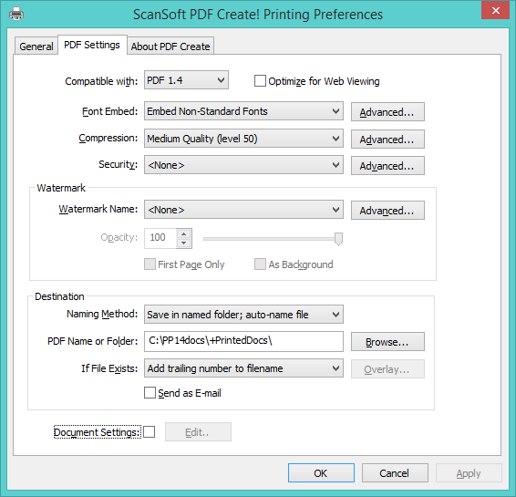Close the Printing Preferences dialog
The width and height of the screenshot is (516, 497).
click(495, 11)
